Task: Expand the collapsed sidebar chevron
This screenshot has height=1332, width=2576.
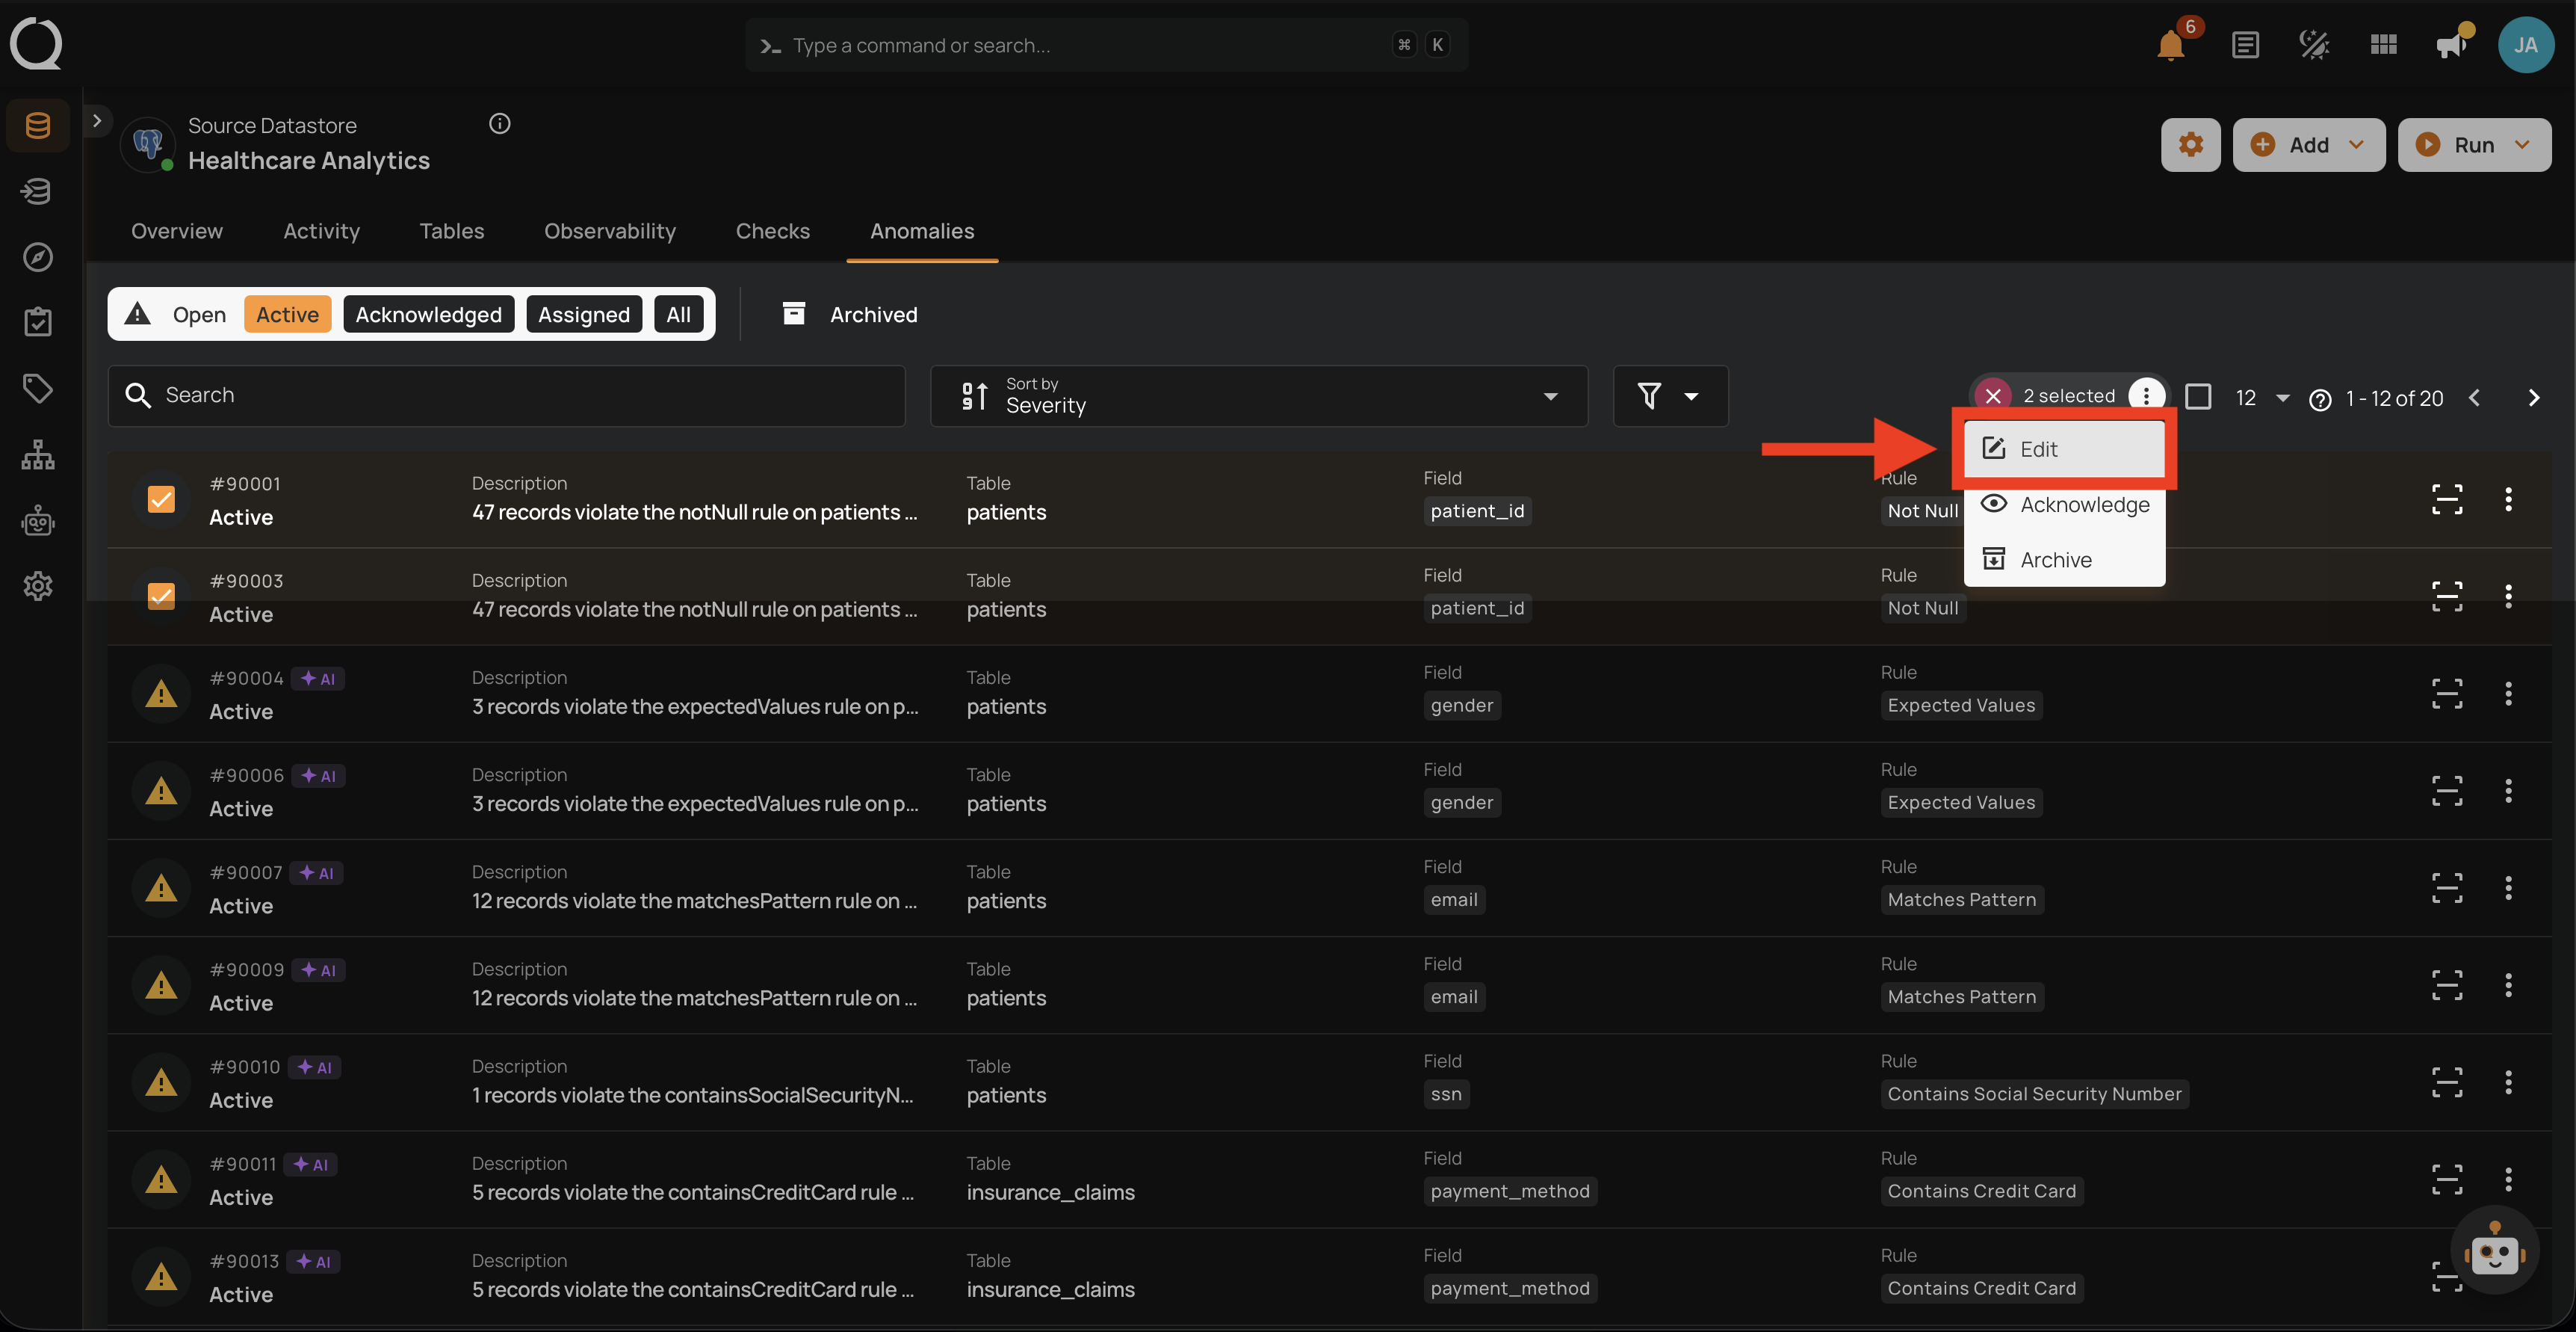Action: pos(96,120)
